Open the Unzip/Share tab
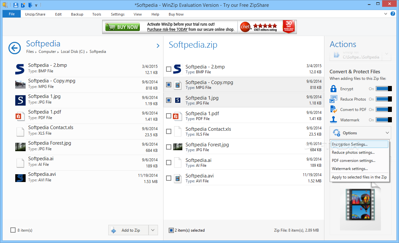 click(35, 14)
